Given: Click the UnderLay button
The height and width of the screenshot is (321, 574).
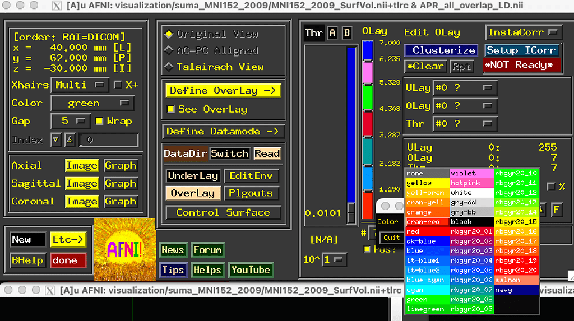Looking at the screenshot, I should pyautogui.click(x=193, y=176).
